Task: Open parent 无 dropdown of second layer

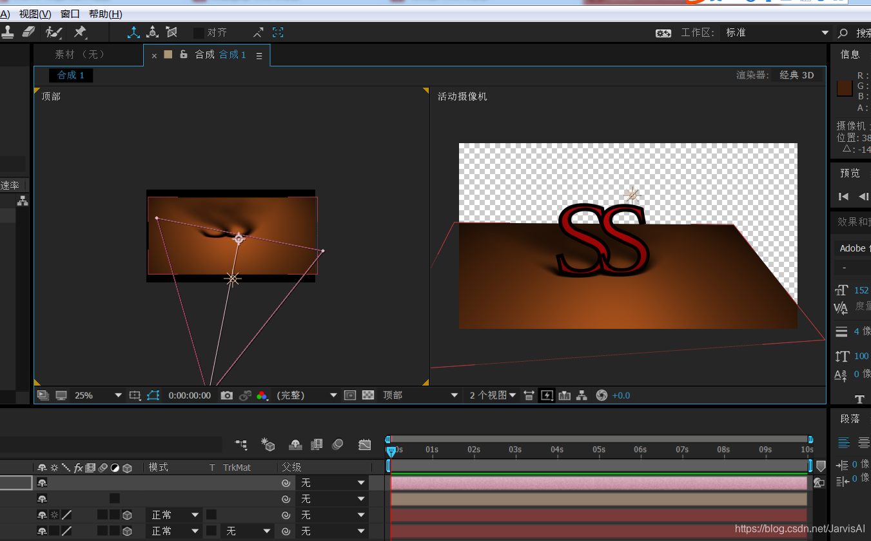Action: [333, 498]
